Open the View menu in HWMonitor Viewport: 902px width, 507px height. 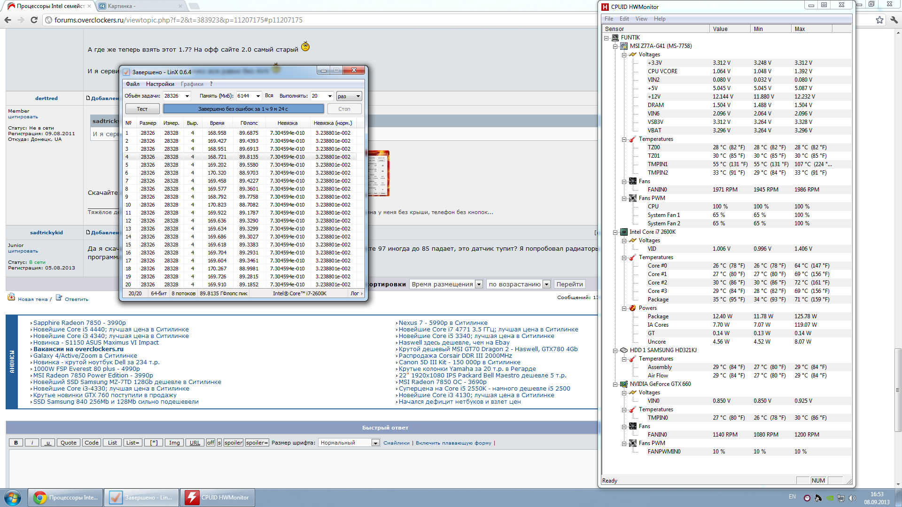coord(641,19)
